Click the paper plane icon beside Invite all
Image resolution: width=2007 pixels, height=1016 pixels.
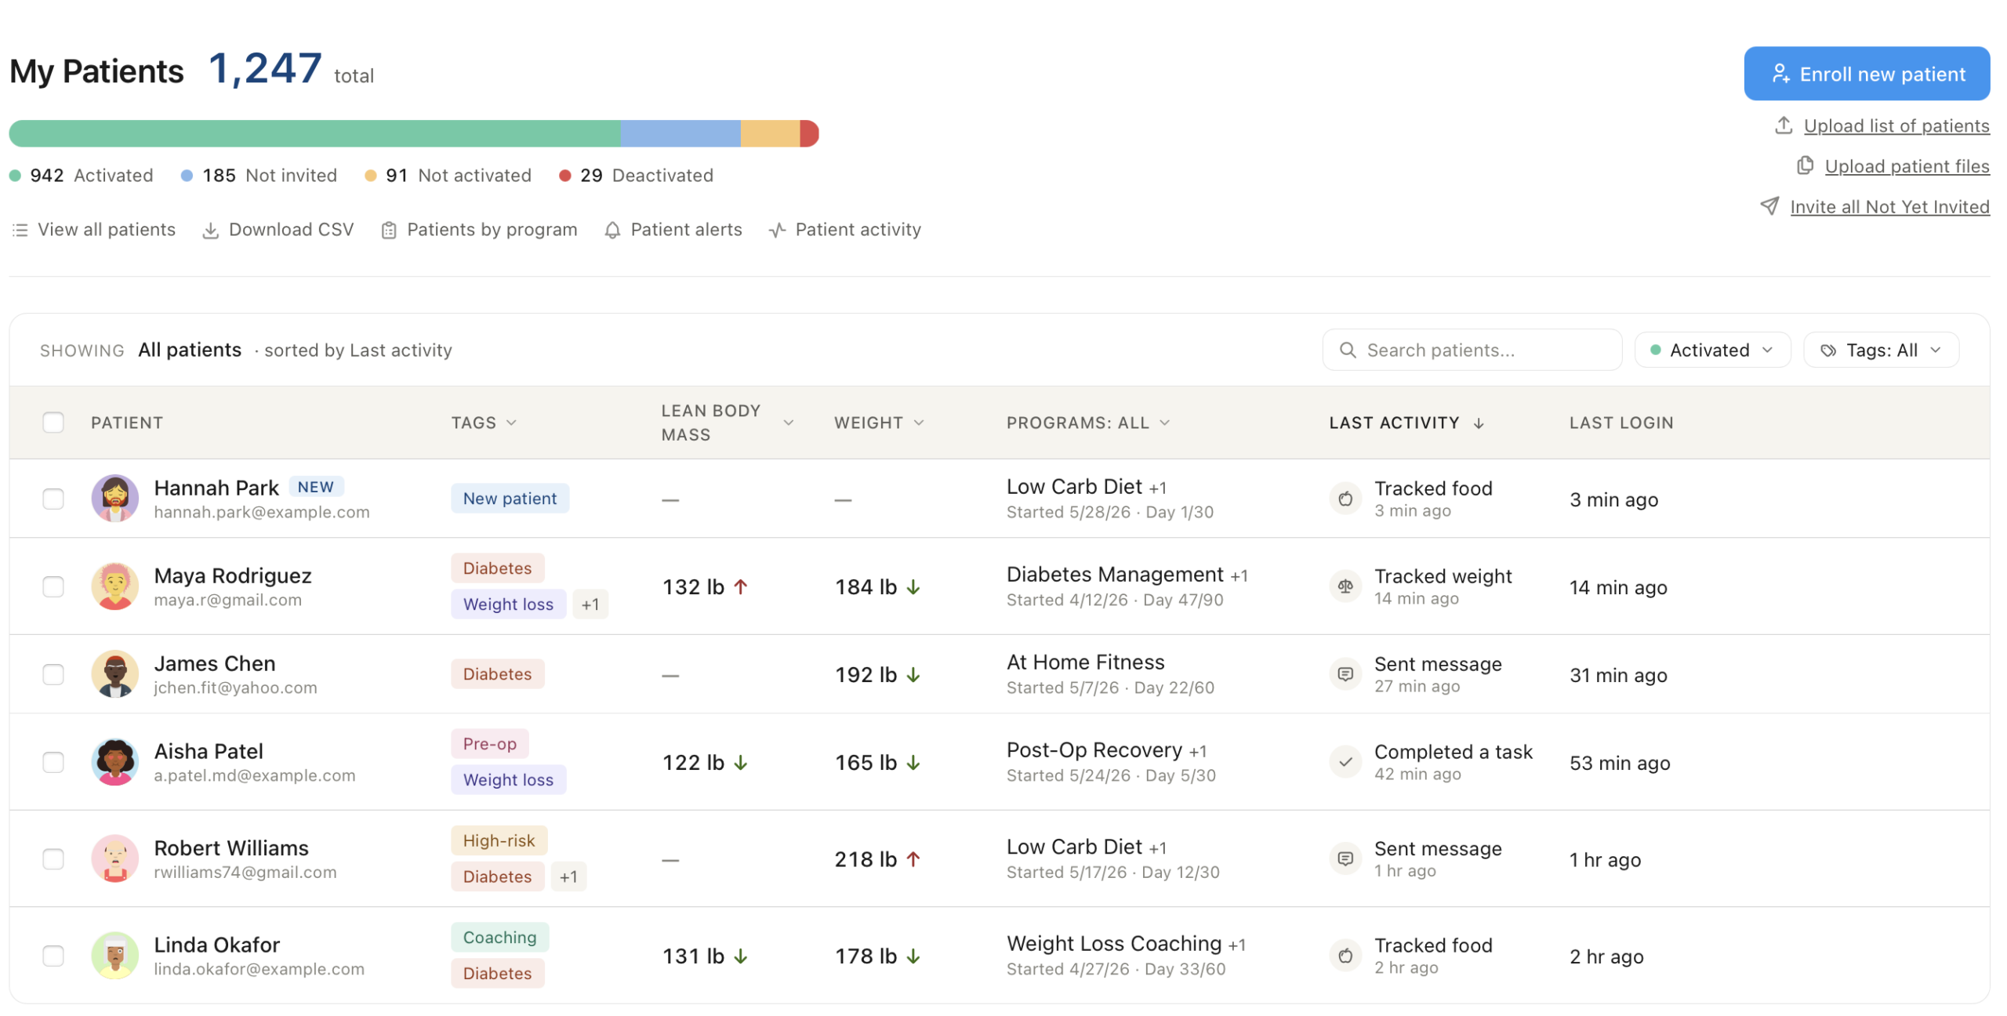[x=1769, y=206]
